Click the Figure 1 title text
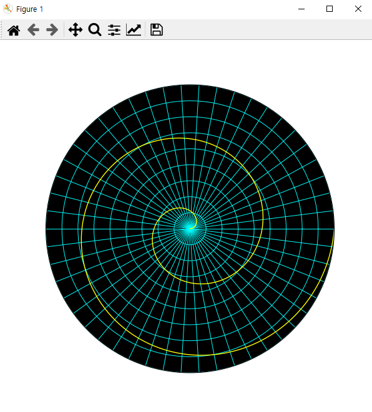This screenshot has height=412, width=372. pos(29,9)
